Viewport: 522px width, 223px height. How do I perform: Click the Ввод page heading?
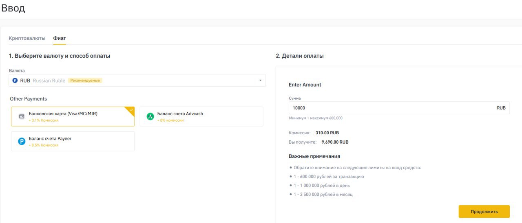[x=13, y=8]
